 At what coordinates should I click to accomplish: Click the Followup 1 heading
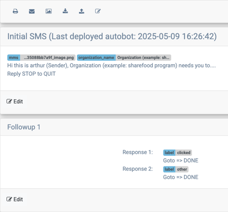coord(24,127)
